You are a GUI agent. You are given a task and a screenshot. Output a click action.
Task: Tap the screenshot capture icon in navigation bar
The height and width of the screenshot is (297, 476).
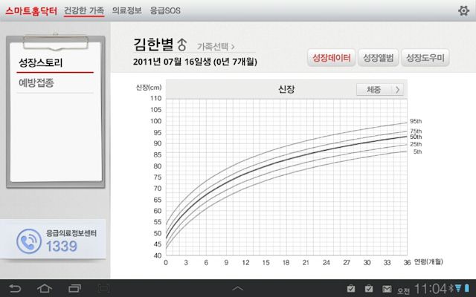[104, 288]
